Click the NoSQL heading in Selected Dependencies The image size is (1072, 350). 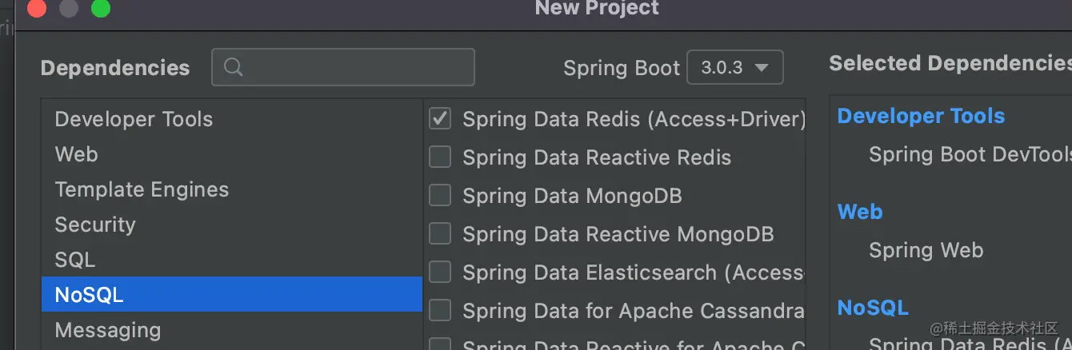click(873, 308)
